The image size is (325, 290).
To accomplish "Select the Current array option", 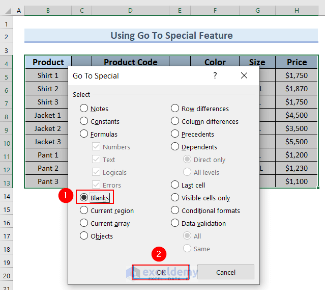I will 105,223.
